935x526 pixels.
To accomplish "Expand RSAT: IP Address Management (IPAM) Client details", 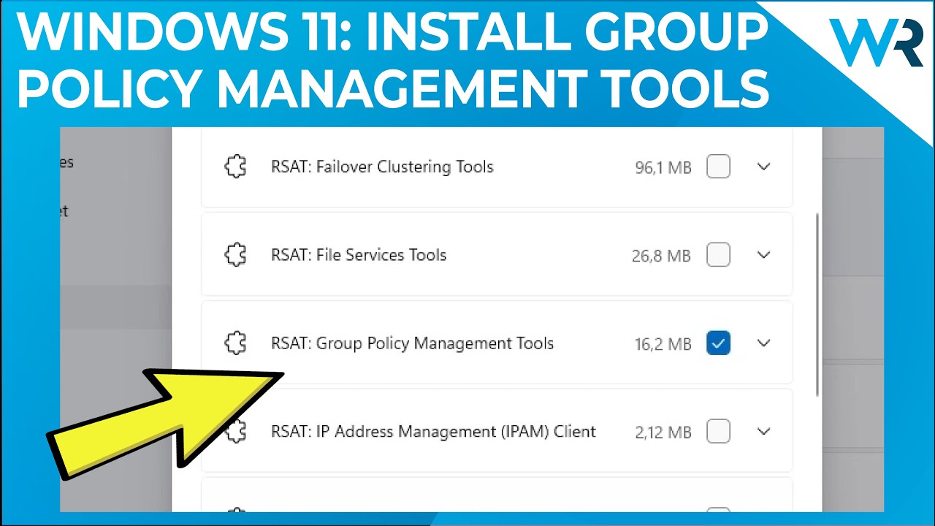I will click(764, 431).
